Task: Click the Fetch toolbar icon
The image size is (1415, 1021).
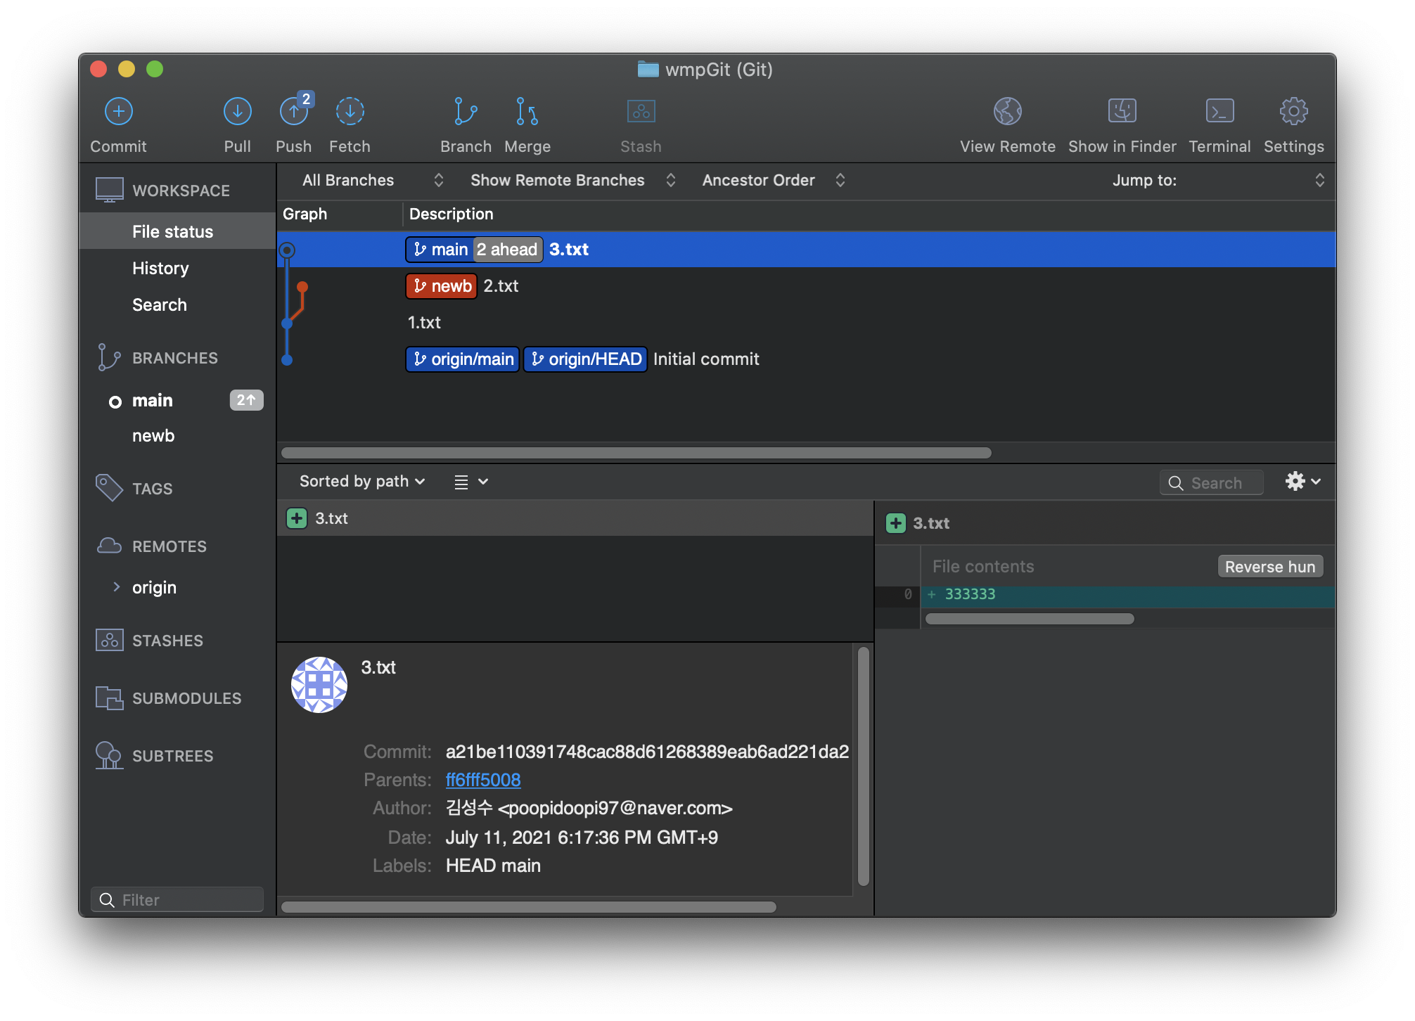Action: pyautogui.click(x=350, y=112)
